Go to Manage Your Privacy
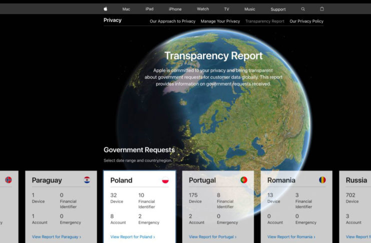371x243 pixels. click(220, 21)
